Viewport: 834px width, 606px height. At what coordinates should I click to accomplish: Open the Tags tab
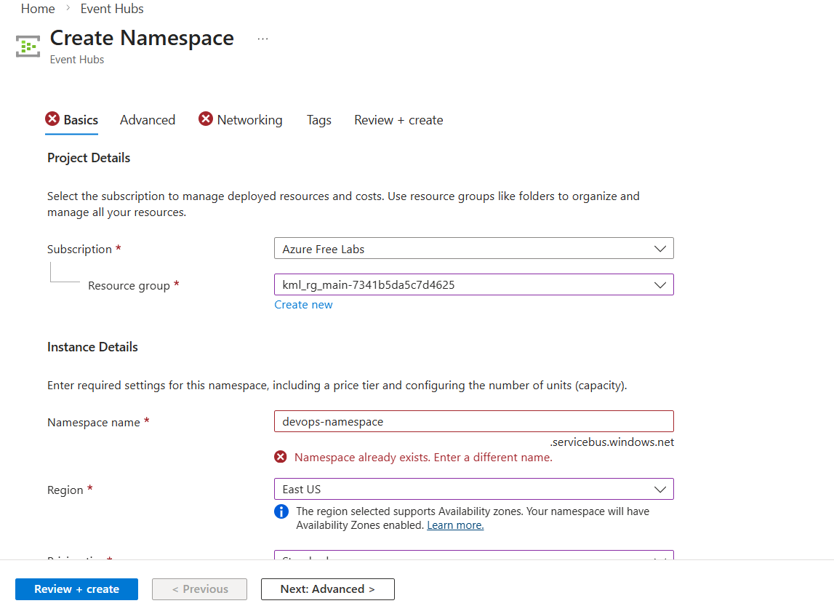318,120
